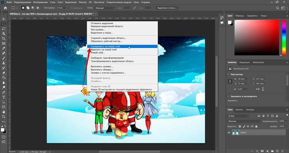Select the Lasso tool
The height and width of the screenshot is (153, 289).
4,29
